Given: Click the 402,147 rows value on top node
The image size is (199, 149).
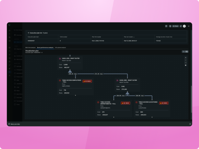Looking at the screenshot, I should pyautogui.click(x=67, y=68).
